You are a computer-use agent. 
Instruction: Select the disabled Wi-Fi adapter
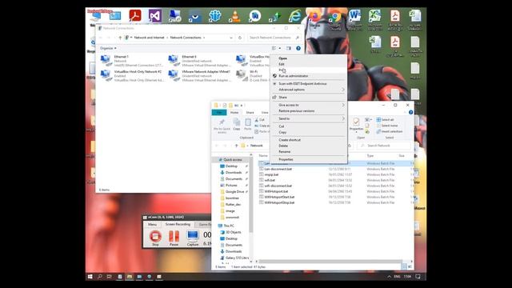(x=253, y=76)
